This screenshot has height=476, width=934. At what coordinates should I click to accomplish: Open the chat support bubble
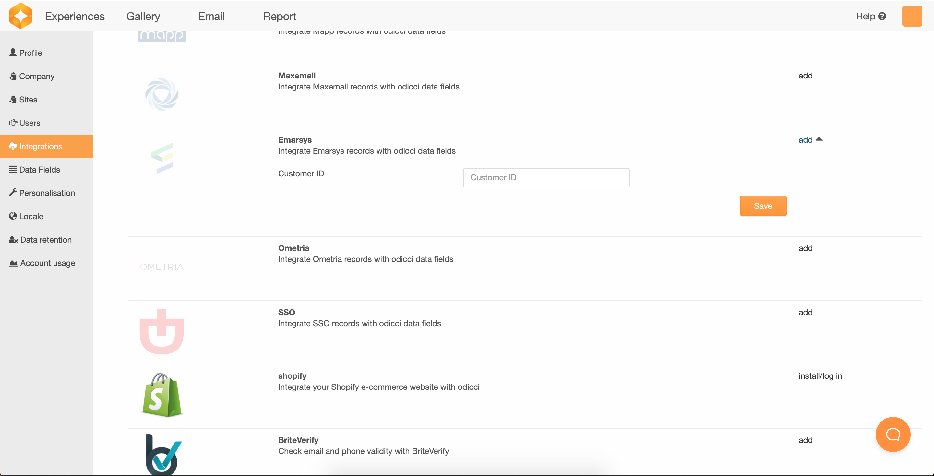(x=892, y=434)
